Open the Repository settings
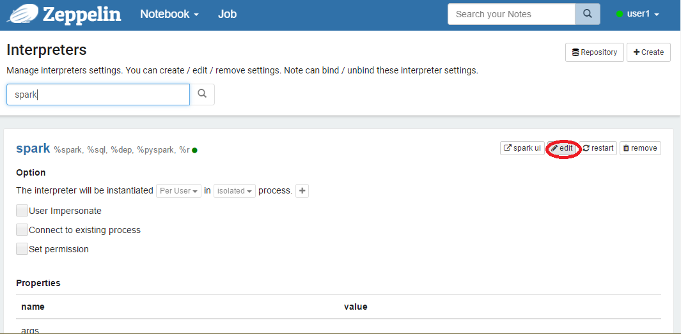This screenshot has width=681, height=334. pyautogui.click(x=595, y=52)
